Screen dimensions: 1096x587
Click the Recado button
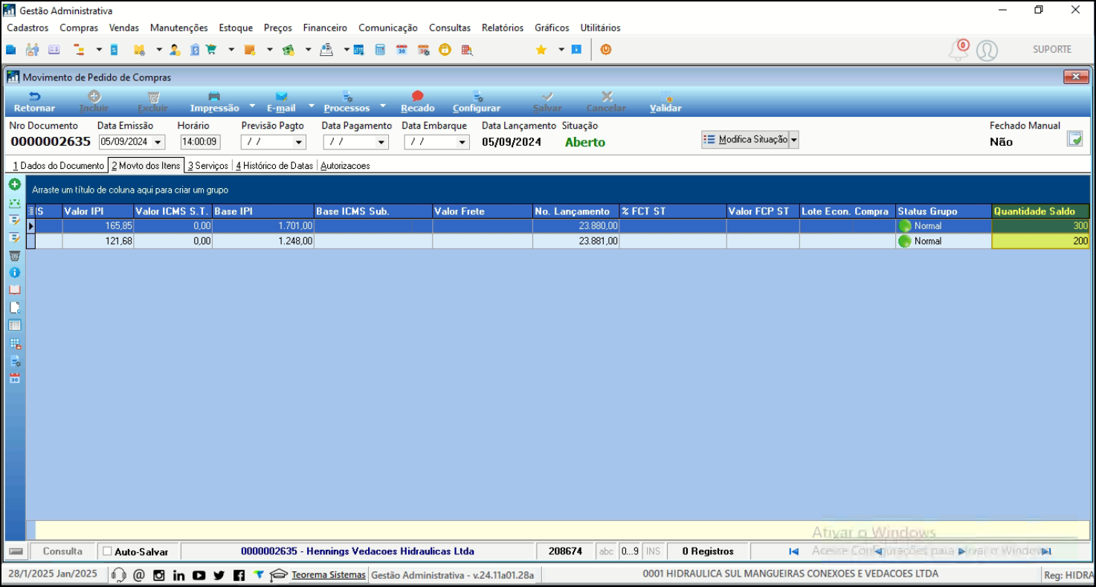(x=417, y=102)
